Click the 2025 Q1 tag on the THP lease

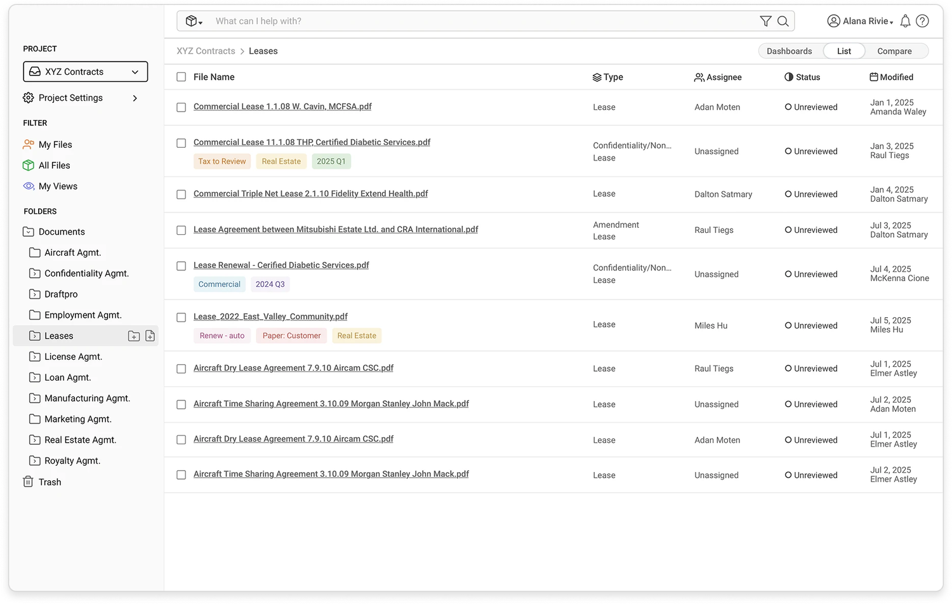331,161
